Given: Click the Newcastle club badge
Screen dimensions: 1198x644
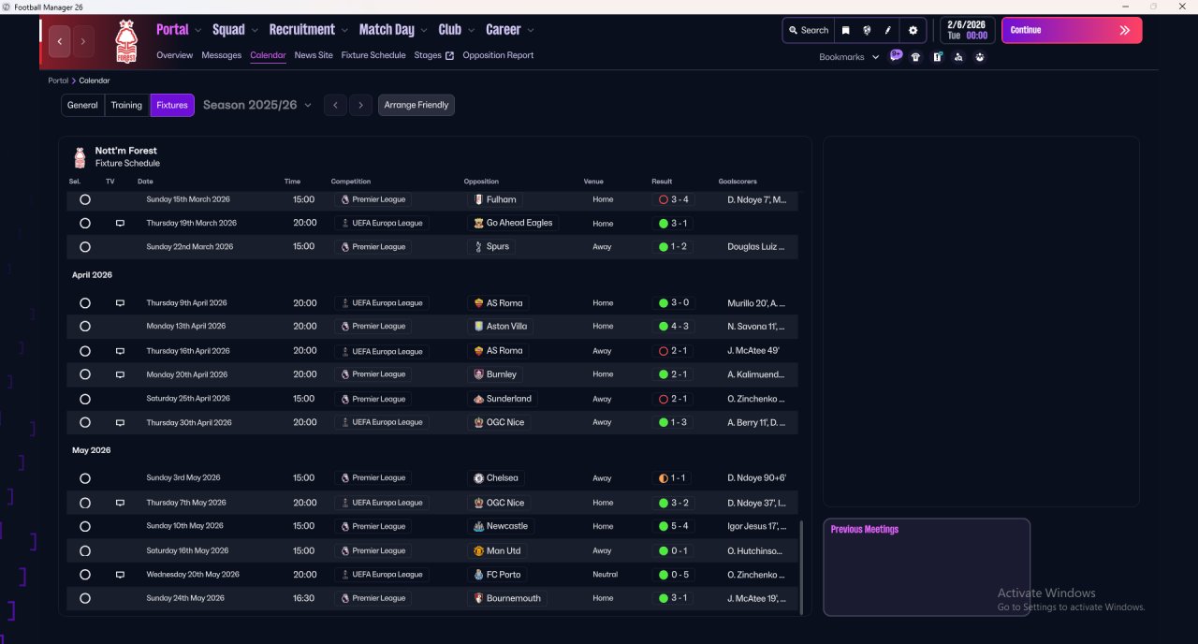Looking at the screenshot, I should click(479, 526).
